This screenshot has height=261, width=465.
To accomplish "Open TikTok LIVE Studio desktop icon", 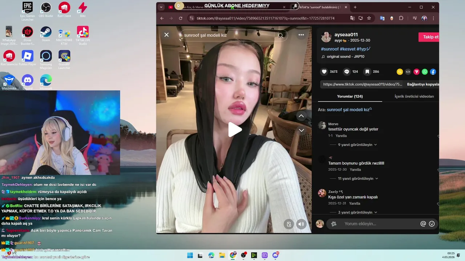I will pos(83,36).
